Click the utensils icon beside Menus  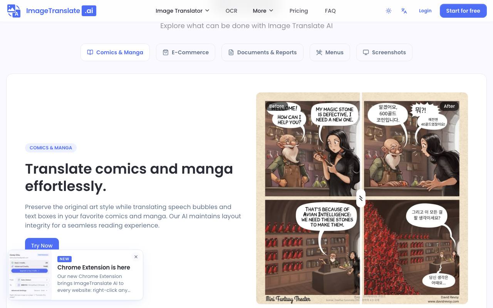(319, 52)
